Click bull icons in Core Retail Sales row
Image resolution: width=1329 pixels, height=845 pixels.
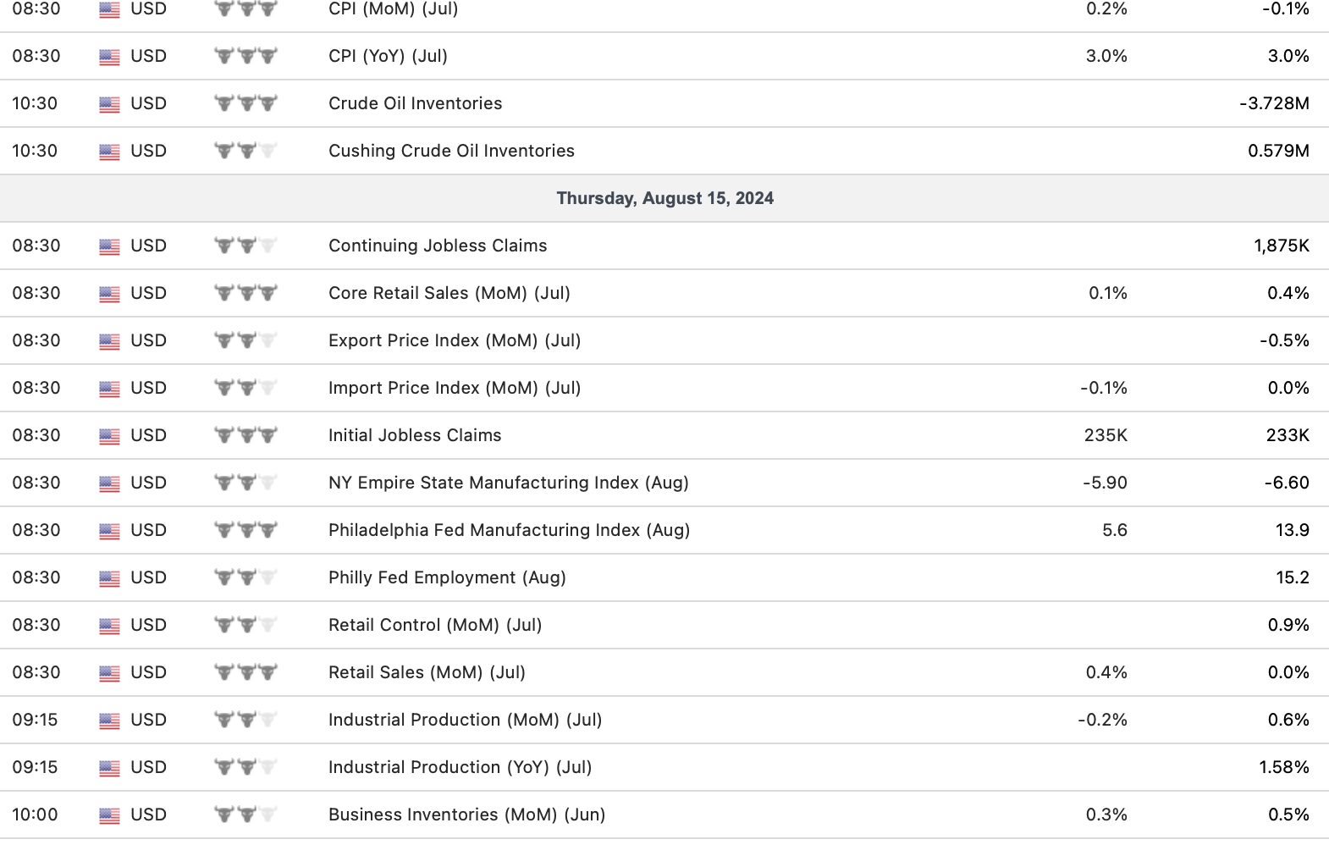tap(245, 294)
